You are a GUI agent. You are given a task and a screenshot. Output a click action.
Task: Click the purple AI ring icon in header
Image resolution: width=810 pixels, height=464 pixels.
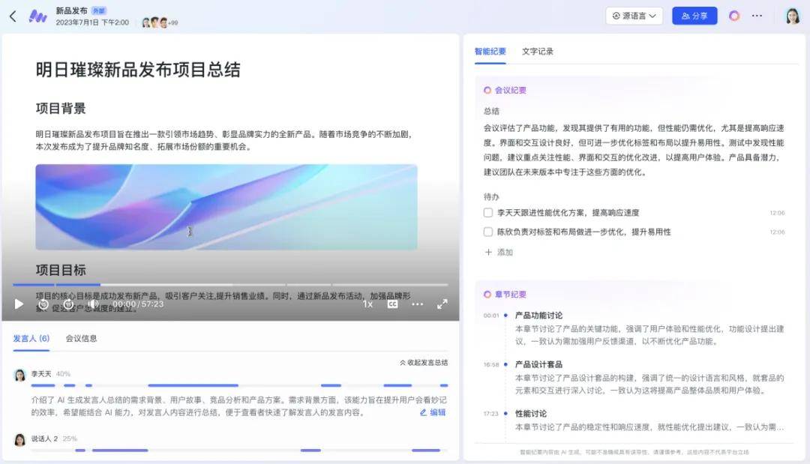734,16
